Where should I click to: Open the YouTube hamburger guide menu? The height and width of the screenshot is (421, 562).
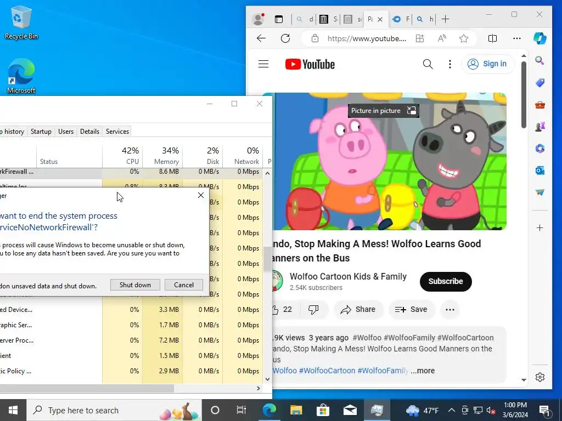(263, 64)
